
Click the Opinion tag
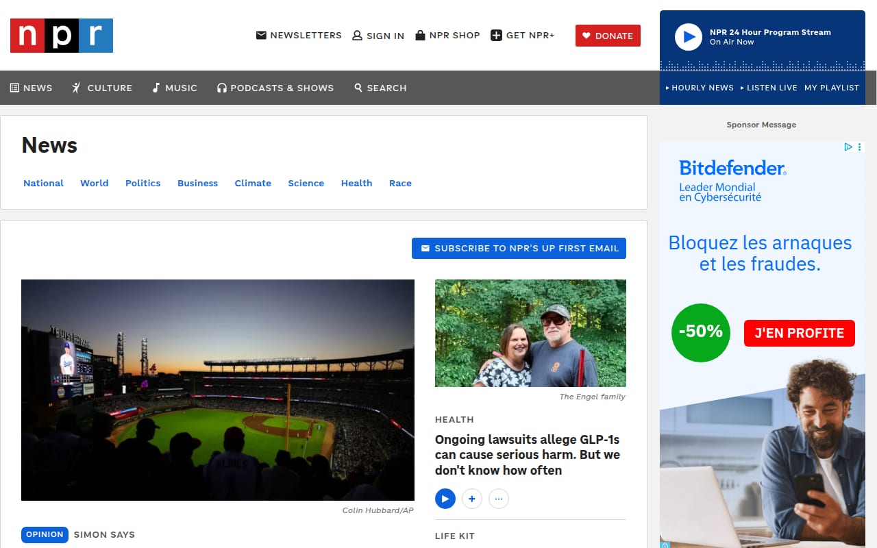pos(45,534)
